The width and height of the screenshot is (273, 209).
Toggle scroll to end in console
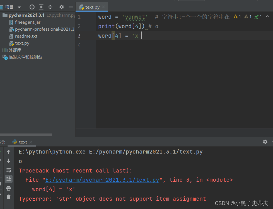click(9, 179)
